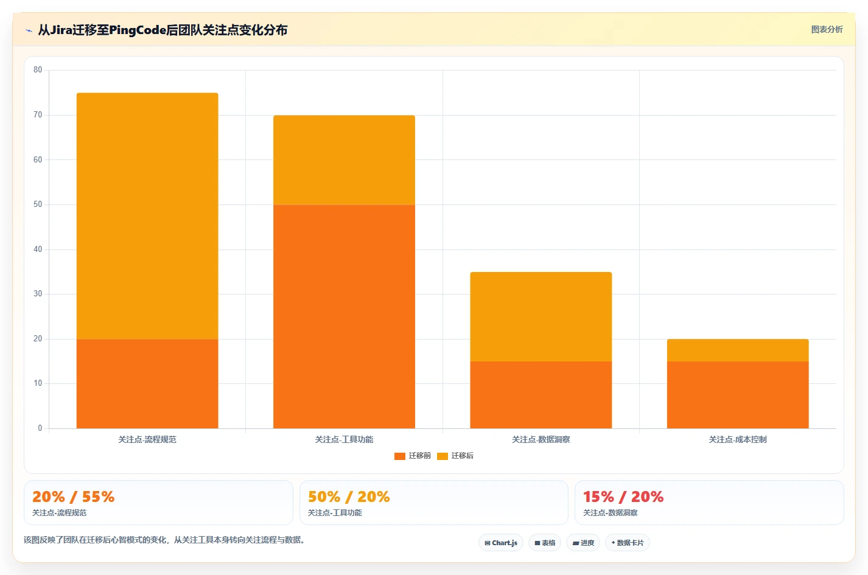
Task: Open the 20% / 55% stat card
Action: pos(158,503)
